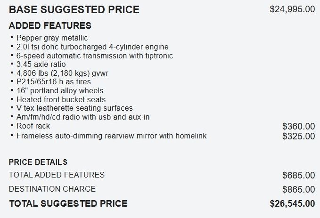Click the $325.00 mirror price
Screen dimensions: 320x218
click(x=298, y=137)
